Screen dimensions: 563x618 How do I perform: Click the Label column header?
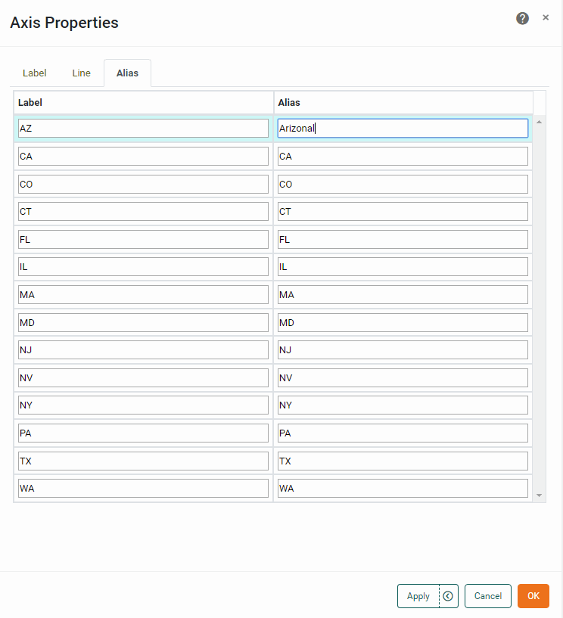coord(30,102)
